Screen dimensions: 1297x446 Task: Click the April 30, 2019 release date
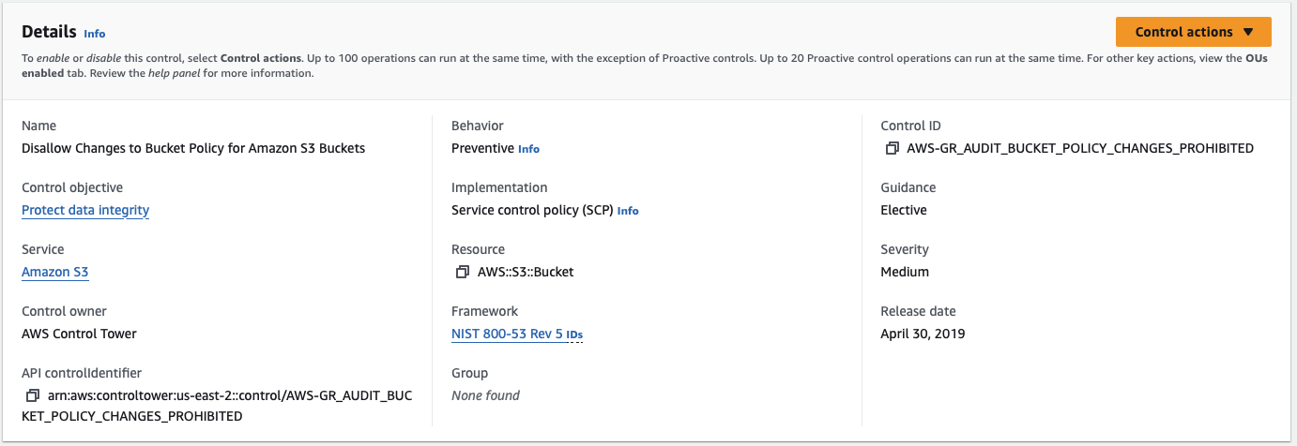(923, 334)
